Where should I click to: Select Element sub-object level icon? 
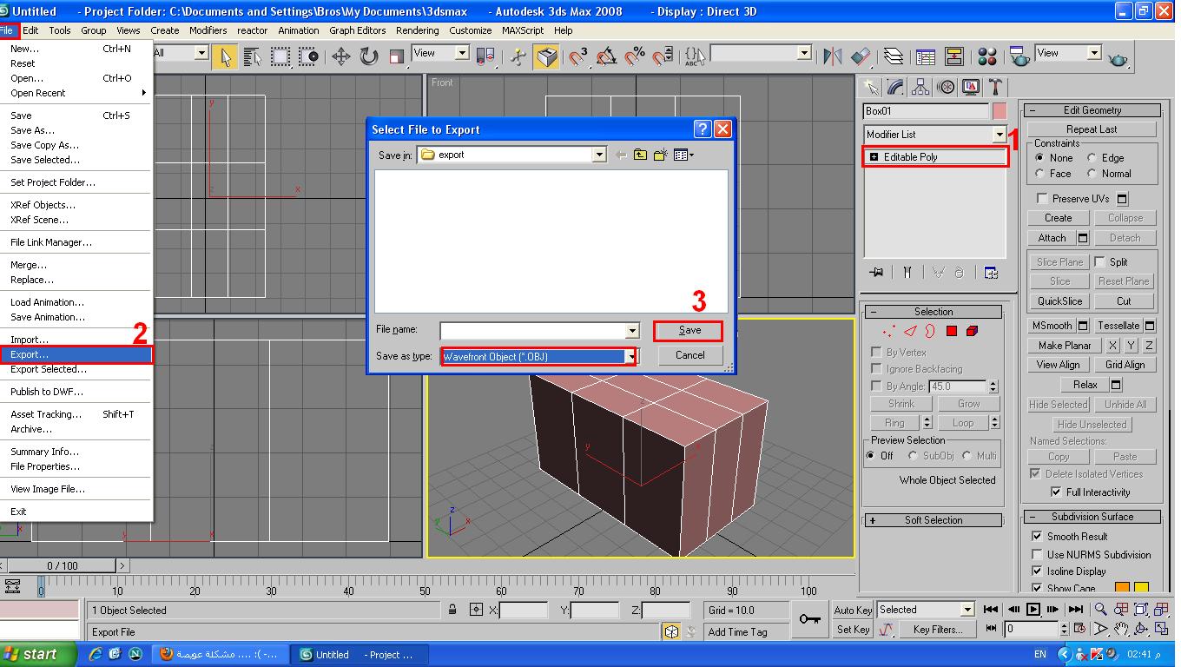tap(972, 331)
